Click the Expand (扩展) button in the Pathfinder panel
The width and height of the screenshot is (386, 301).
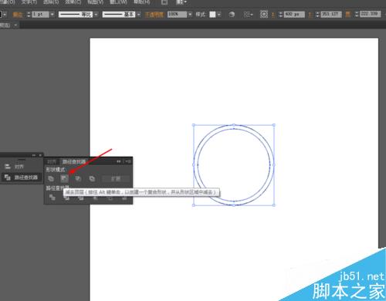click(x=116, y=178)
